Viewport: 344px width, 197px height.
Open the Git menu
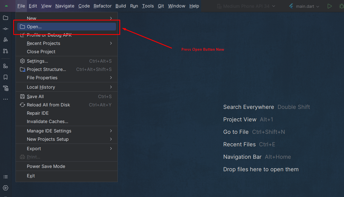pyautogui.click(x=161, y=6)
